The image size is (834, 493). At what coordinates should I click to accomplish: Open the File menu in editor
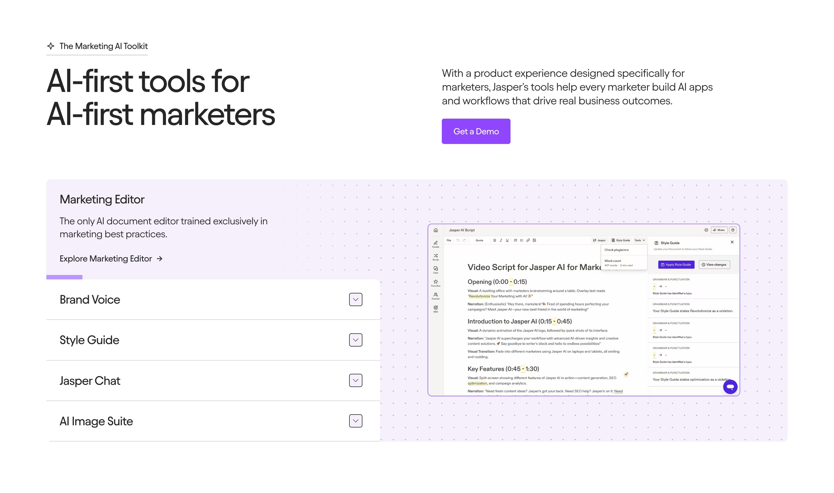coord(449,240)
